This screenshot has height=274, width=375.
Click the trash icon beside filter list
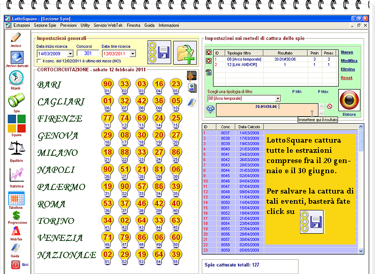click(208, 72)
